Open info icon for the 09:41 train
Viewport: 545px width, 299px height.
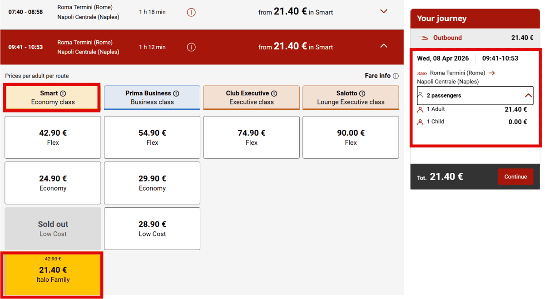191,47
